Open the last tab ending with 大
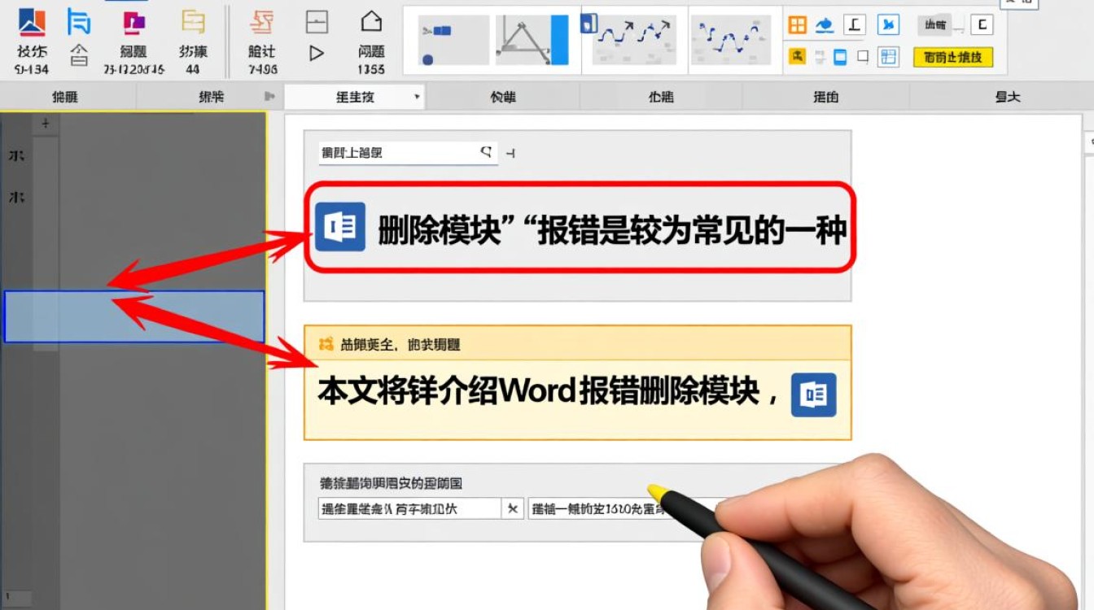 click(x=1007, y=97)
